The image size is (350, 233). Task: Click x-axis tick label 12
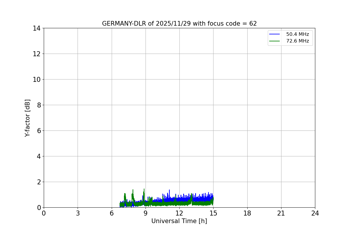coord(179,213)
